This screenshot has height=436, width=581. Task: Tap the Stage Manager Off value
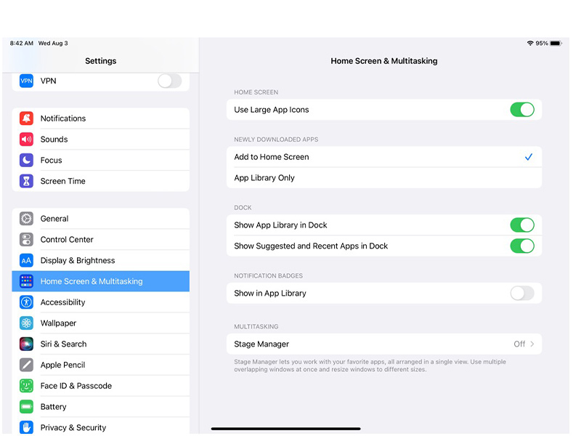click(519, 344)
